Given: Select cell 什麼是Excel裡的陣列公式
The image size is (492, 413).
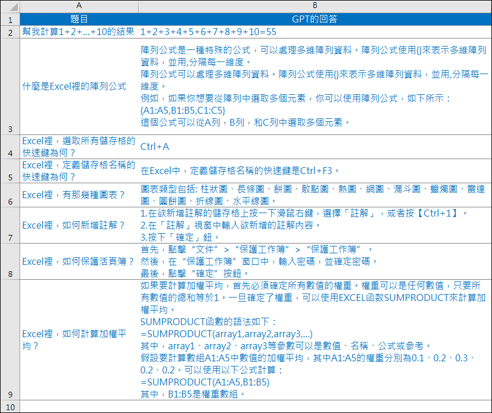Looking at the screenshot, I should (x=79, y=87).
